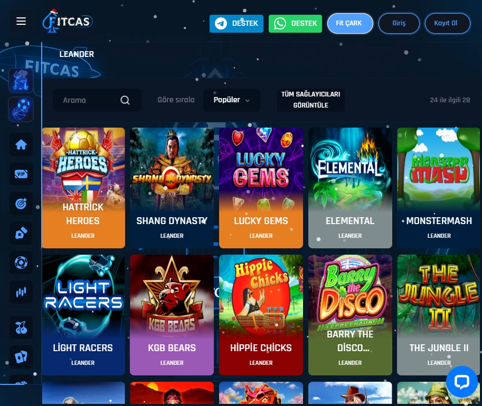Image resolution: width=482 pixels, height=406 pixels.
Task: Open WhatsApp Destek support
Action: (295, 23)
